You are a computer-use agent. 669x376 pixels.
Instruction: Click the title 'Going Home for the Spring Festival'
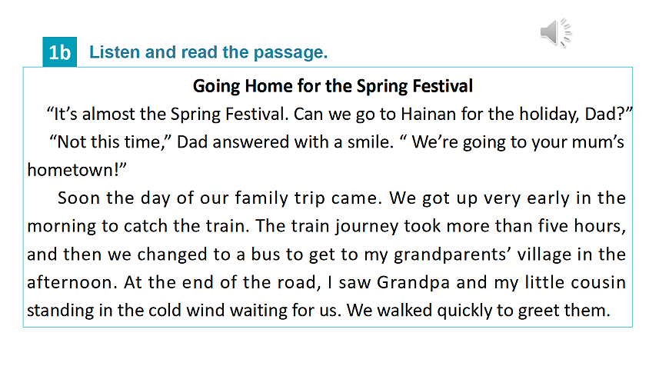[332, 85]
